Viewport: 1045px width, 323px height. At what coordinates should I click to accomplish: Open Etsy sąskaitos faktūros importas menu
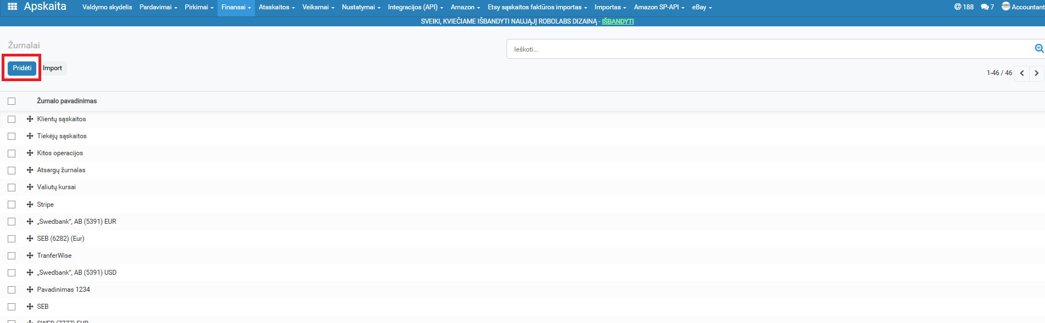pos(537,7)
